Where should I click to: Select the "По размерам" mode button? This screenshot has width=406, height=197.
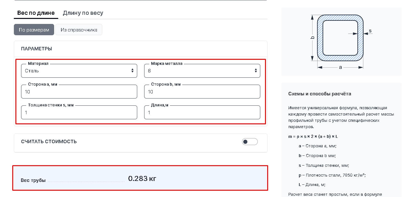coord(34,30)
